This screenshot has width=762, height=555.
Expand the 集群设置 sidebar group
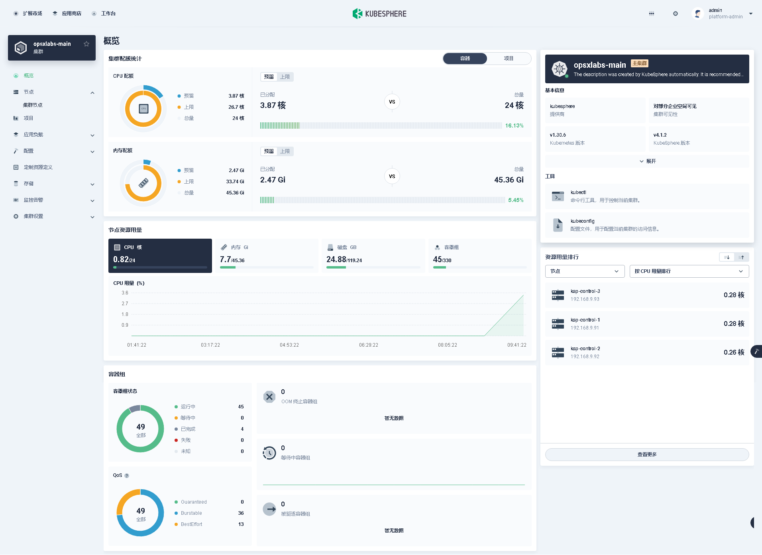click(x=92, y=217)
